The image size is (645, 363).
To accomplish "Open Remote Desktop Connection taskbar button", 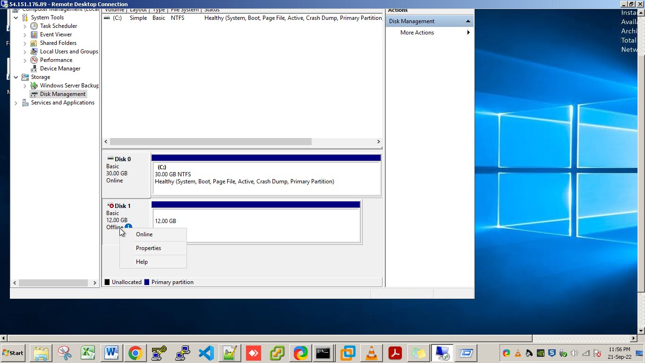I will pyautogui.click(x=442, y=353).
